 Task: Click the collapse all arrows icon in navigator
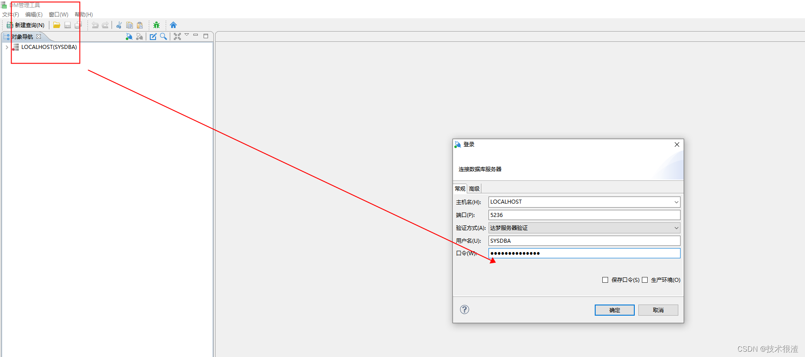(177, 36)
